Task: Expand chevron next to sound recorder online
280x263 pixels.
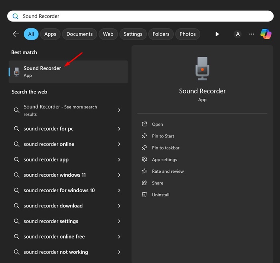Action: tap(119, 144)
